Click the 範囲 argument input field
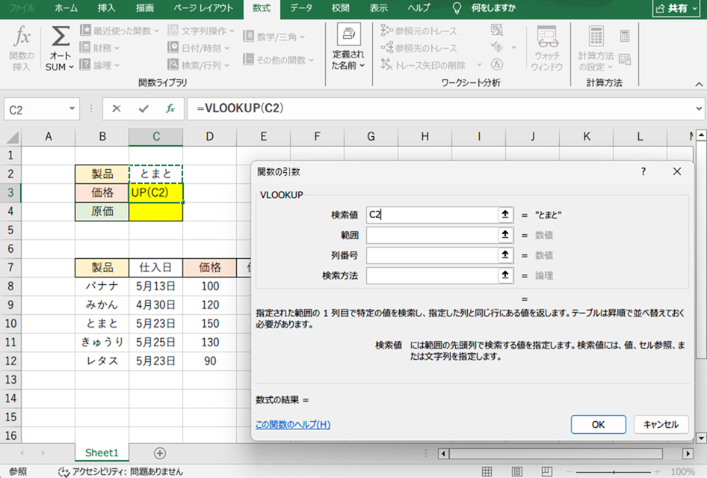The image size is (707, 478). (x=431, y=235)
